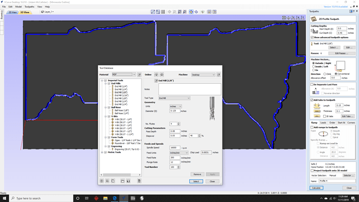Open the Material dropdown in Tool Database

click(124, 74)
